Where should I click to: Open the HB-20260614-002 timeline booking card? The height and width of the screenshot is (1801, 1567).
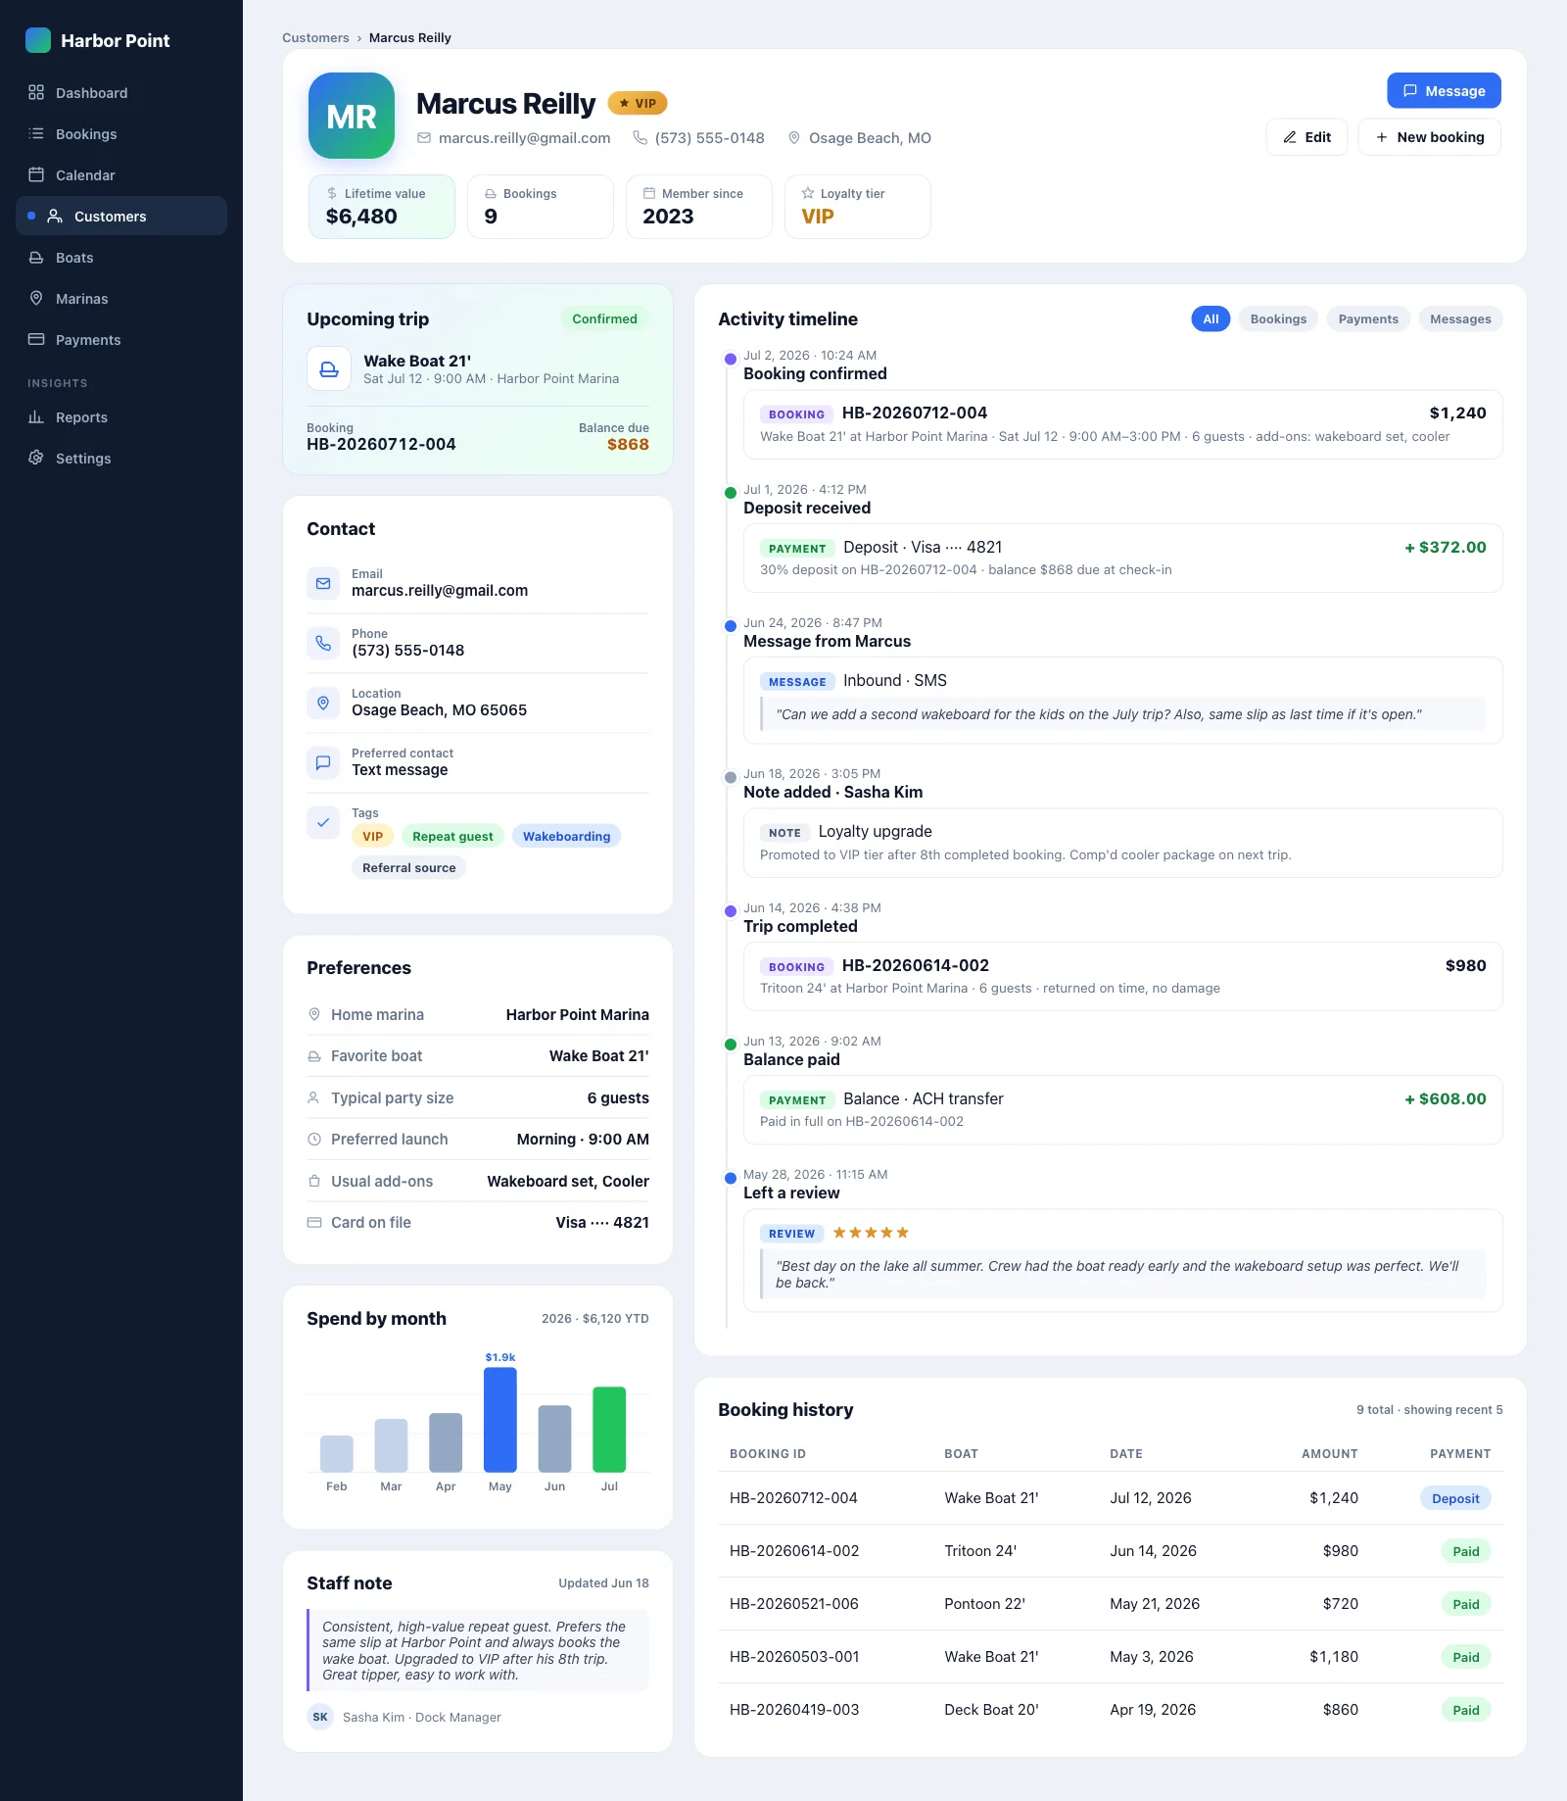click(1123, 976)
